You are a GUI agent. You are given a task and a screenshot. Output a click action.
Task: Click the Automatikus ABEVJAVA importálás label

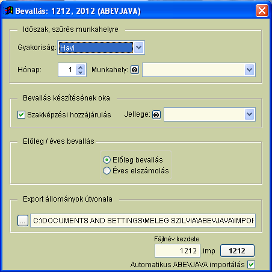click(x=187, y=265)
